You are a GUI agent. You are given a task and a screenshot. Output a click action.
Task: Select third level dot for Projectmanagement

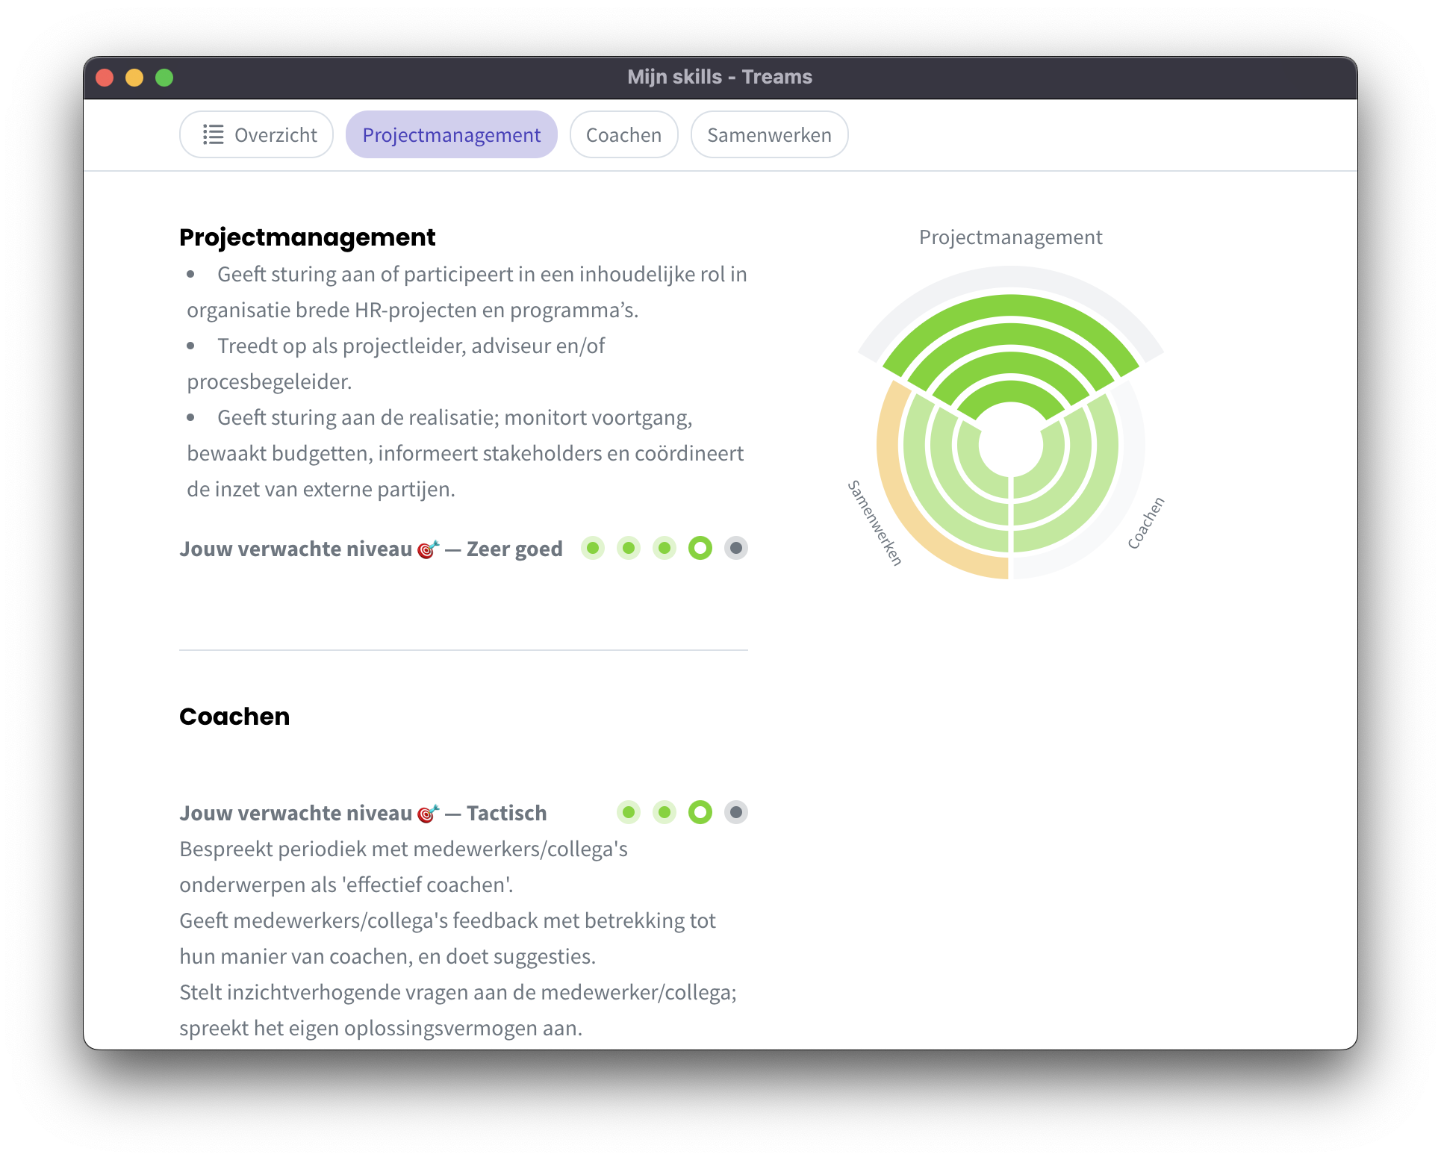point(665,549)
